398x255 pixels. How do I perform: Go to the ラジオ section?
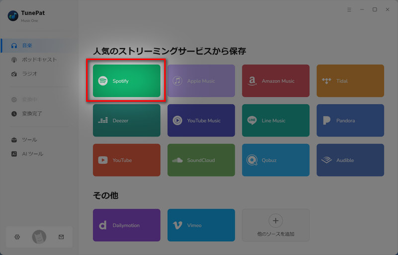(x=39, y=74)
